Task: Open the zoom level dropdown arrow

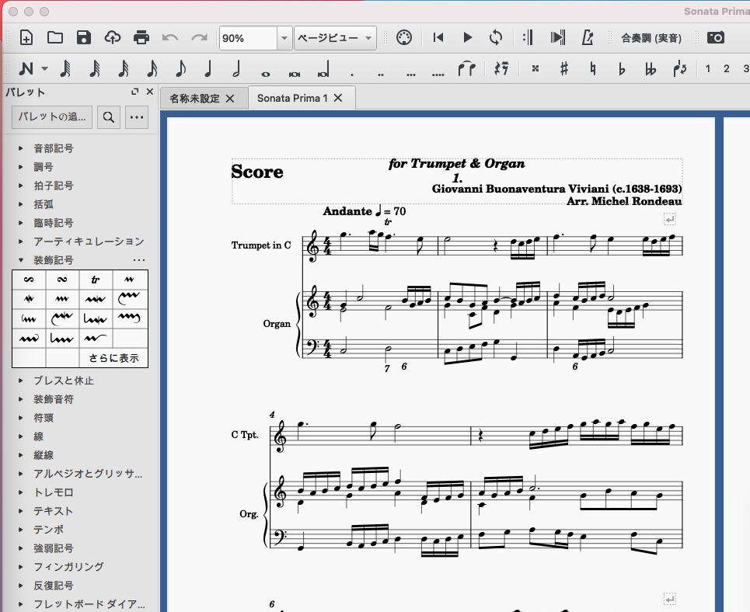Action: 284,37
